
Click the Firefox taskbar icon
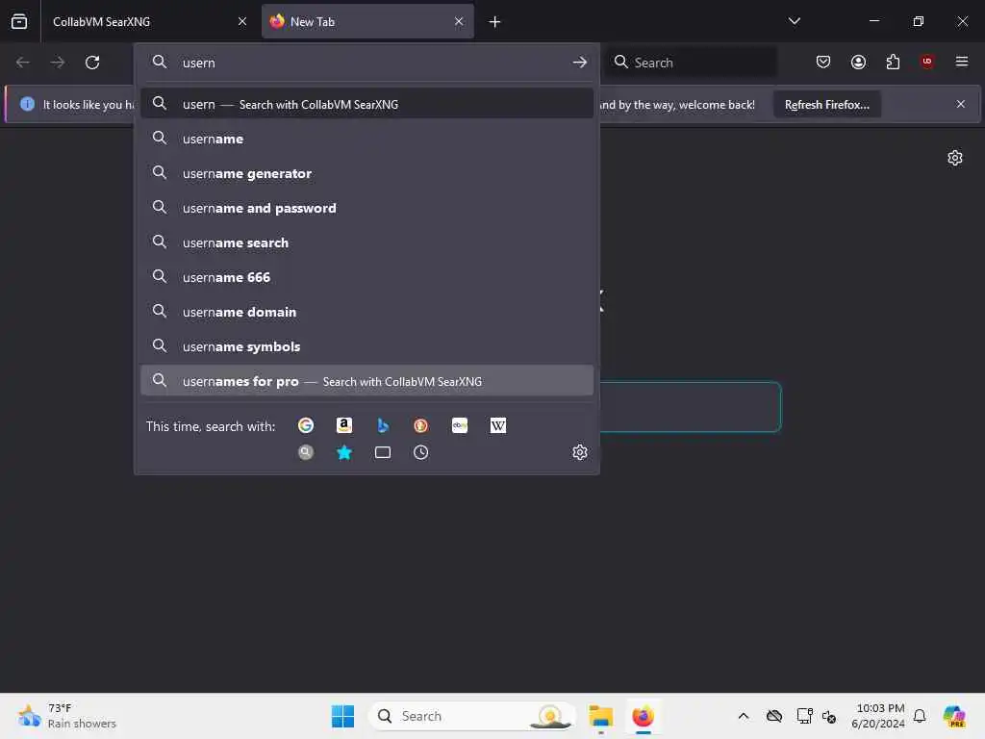tap(643, 716)
